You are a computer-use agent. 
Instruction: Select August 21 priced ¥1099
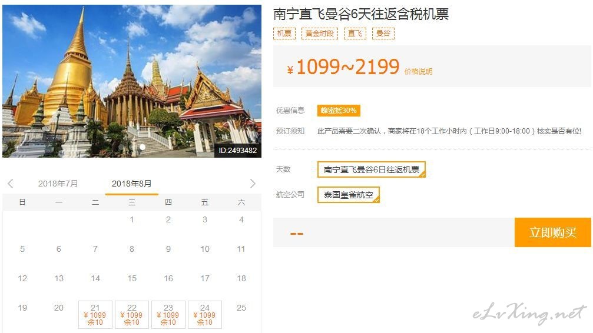click(x=95, y=315)
